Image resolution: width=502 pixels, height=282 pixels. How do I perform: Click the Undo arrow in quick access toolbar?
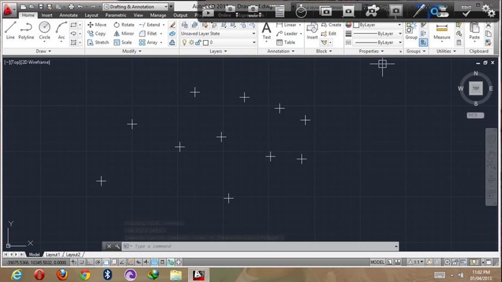(x=80, y=7)
